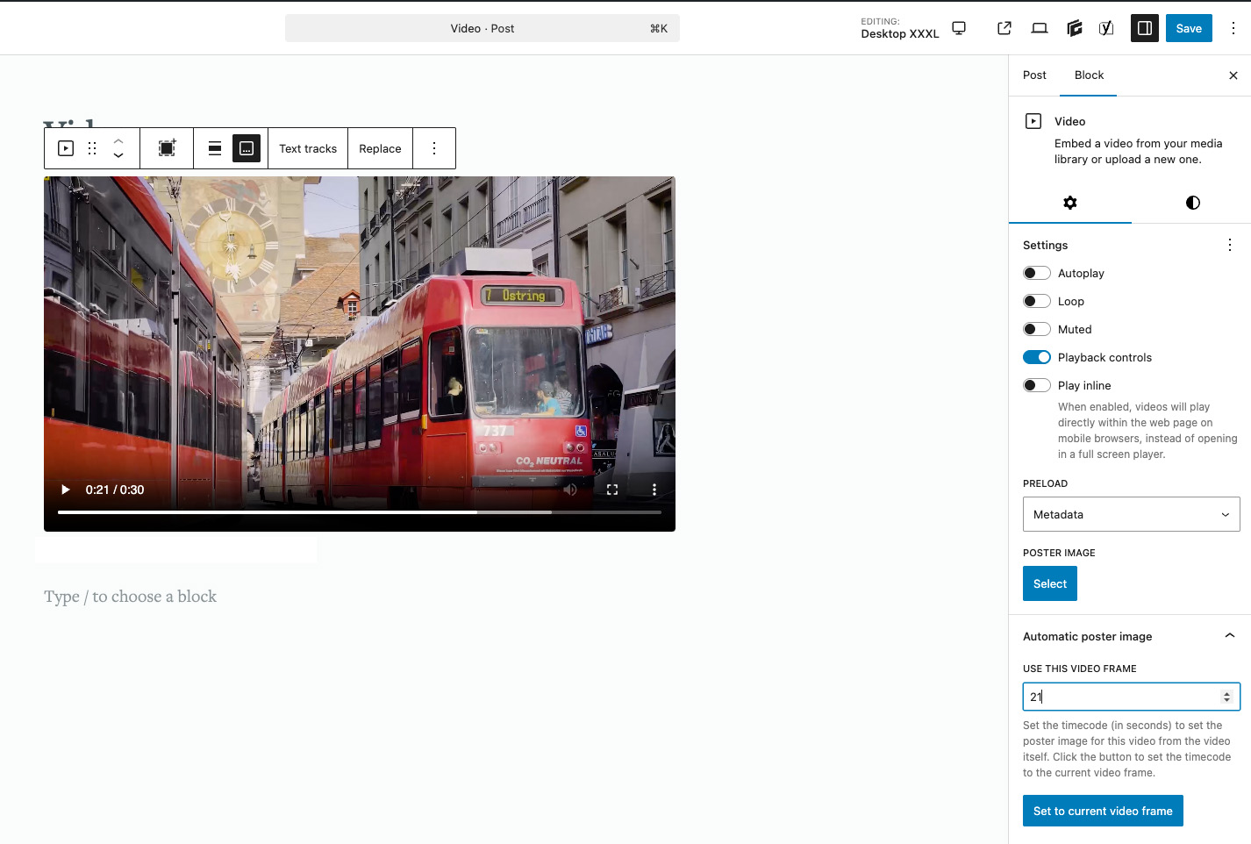This screenshot has height=844, width=1251.
Task: Click the Yoast SEO icon in top bar
Action: pyautogui.click(x=1106, y=28)
